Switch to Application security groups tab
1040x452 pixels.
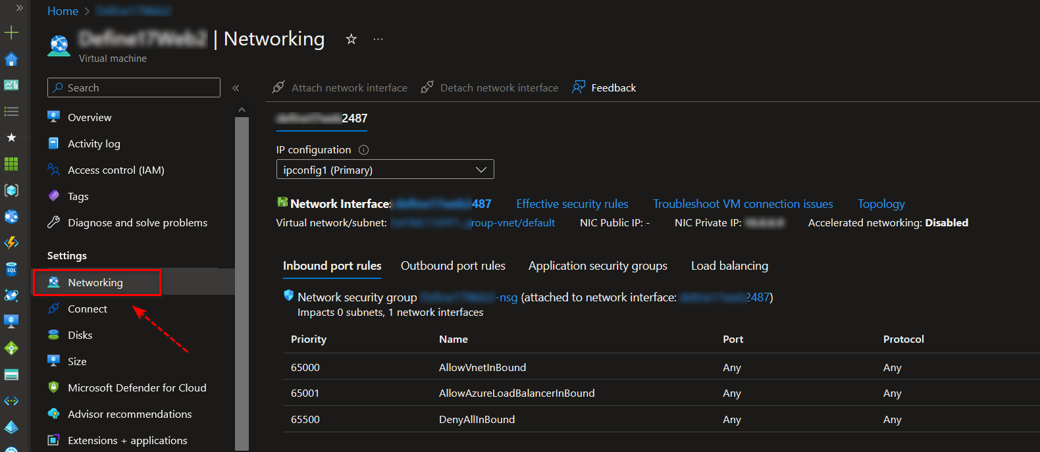click(598, 266)
